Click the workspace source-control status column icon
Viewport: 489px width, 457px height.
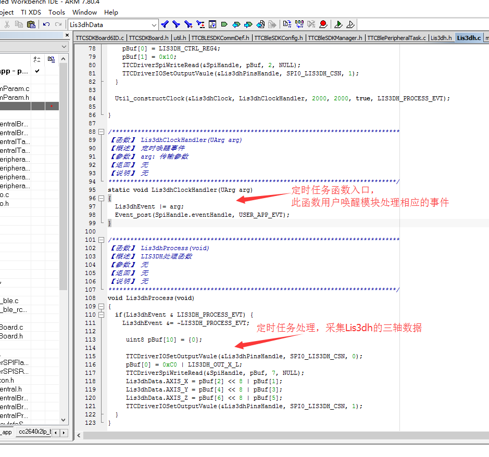click(37, 59)
